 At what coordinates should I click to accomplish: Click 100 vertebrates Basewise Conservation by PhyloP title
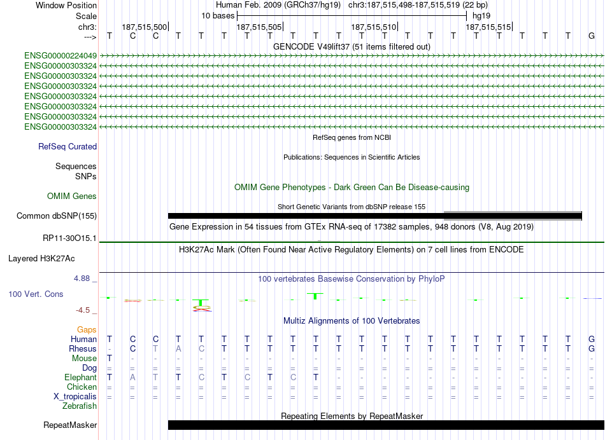click(352, 278)
